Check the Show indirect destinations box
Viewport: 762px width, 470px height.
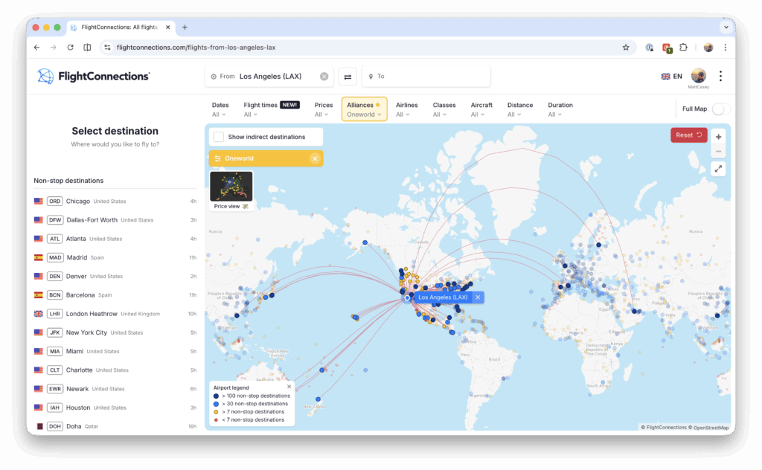218,136
